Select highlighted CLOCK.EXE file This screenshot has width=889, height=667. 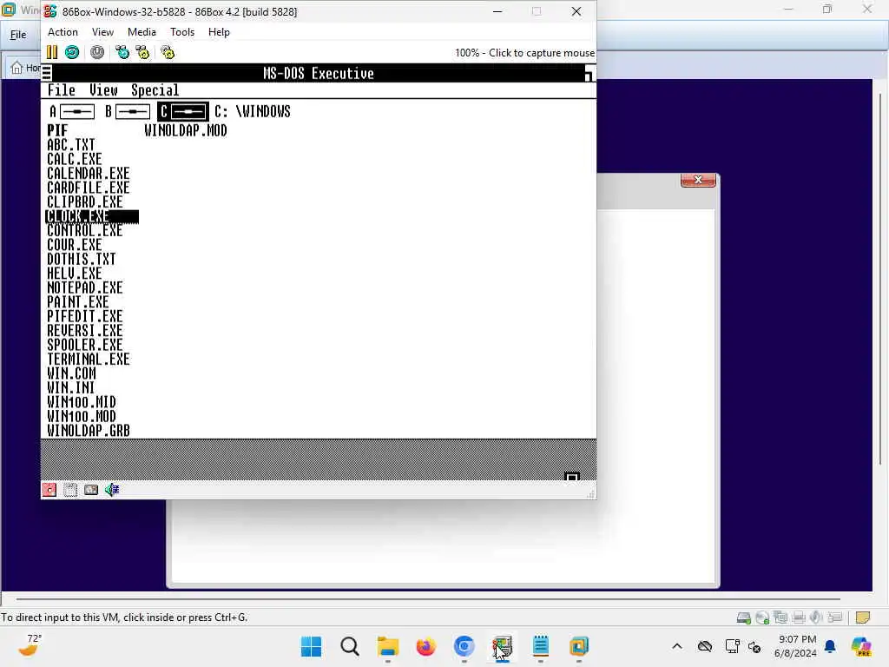[x=92, y=216]
